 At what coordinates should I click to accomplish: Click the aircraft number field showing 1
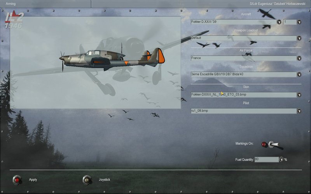pyautogui.click(x=290, y=22)
